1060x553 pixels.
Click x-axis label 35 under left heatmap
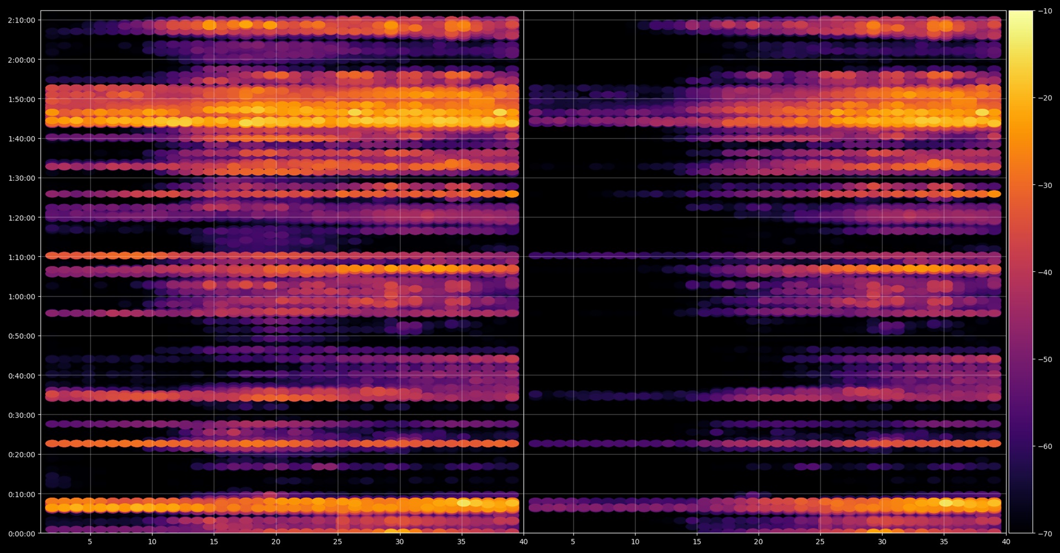coord(462,541)
